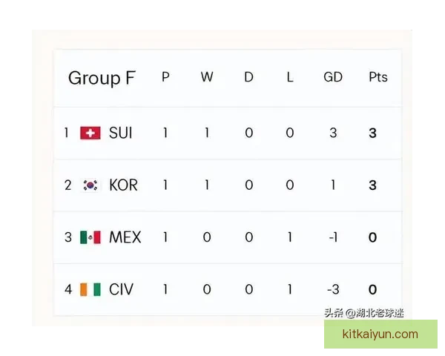445x356 pixels.
Task: Click Ivory Coast's goal difference -3
Action: pyautogui.click(x=332, y=289)
